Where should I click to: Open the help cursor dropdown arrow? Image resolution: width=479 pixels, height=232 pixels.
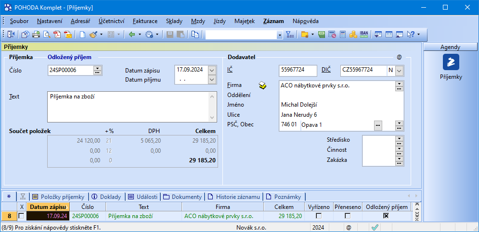click(418, 35)
